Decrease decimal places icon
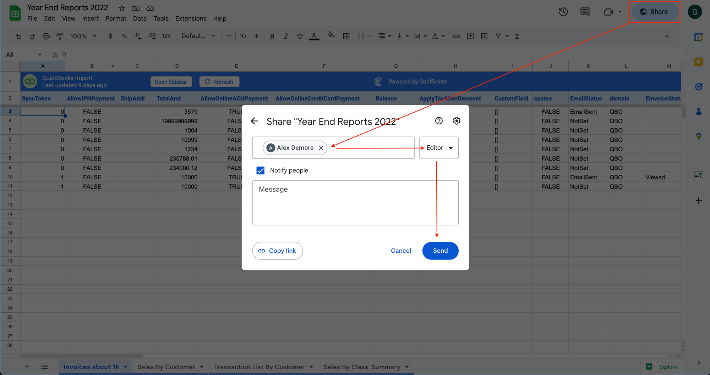The image size is (710, 375). pos(138,36)
